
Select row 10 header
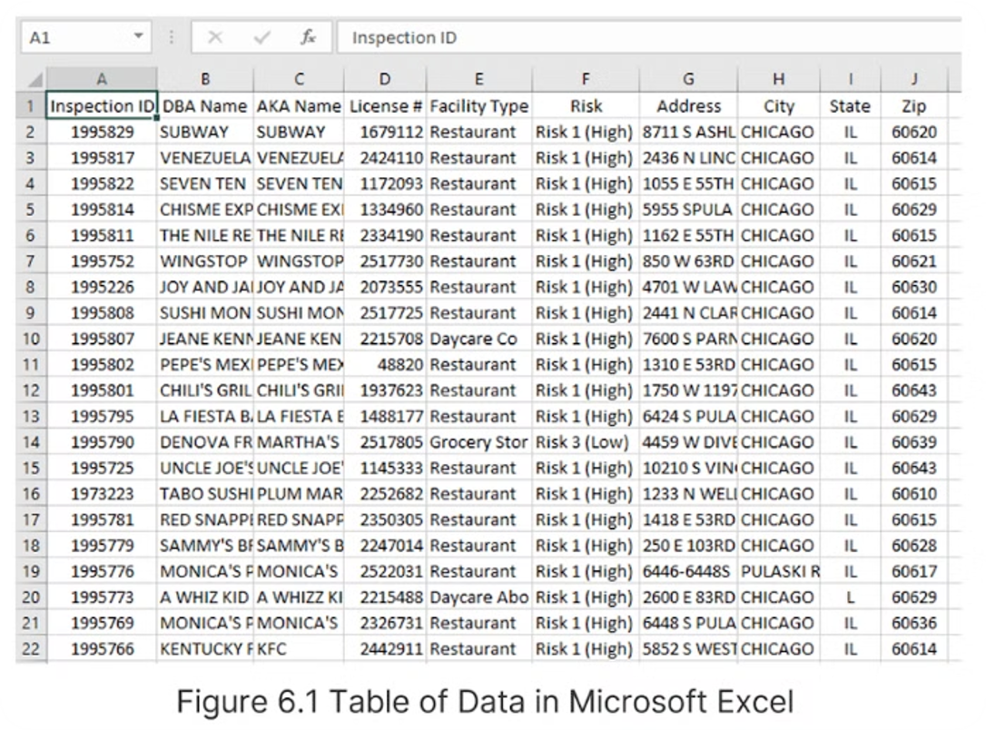[31, 339]
